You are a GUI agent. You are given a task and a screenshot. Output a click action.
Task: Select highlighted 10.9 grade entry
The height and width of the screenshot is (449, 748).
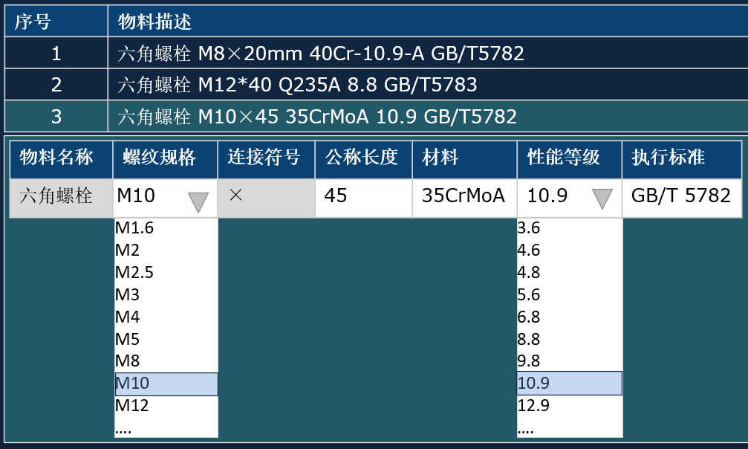coord(570,383)
